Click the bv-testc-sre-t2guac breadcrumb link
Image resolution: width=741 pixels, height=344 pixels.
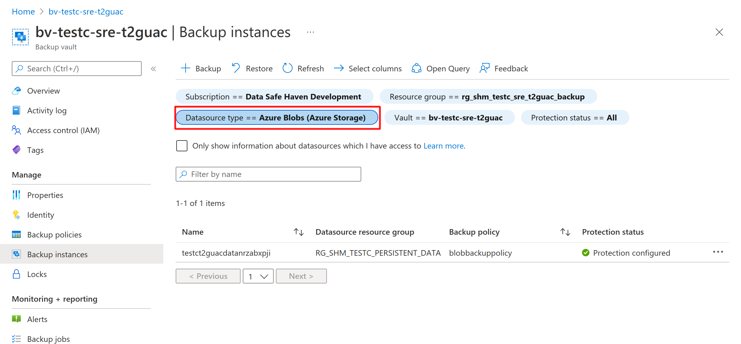[x=86, y=11]
